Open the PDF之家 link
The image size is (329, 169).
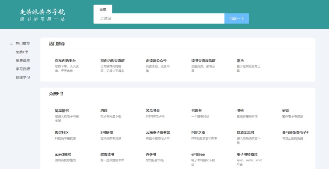(198, 133)
